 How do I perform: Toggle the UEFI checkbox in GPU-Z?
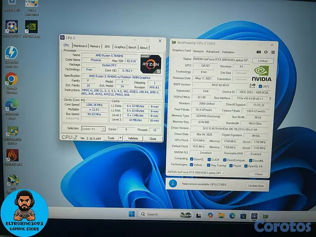tap(260, 86)
